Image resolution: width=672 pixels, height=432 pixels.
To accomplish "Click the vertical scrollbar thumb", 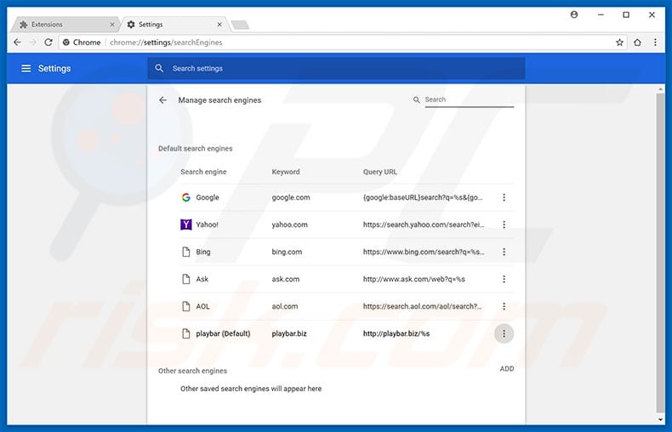I will [x=660, y=252].
